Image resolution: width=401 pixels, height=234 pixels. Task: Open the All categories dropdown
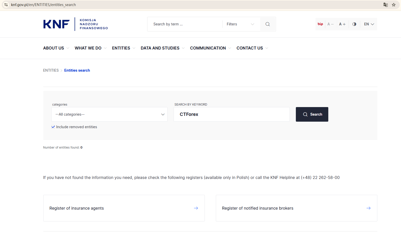pyautogui.click(x=109, y=114)
